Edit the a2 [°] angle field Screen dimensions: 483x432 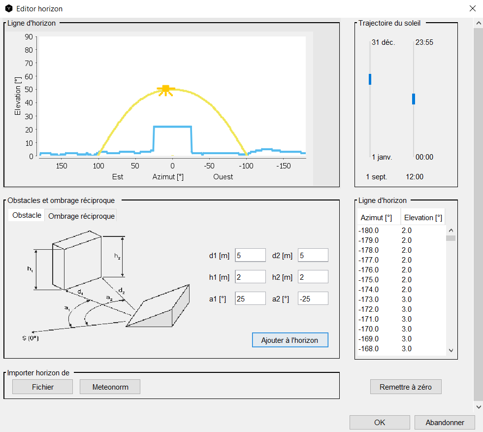(313, 299)
